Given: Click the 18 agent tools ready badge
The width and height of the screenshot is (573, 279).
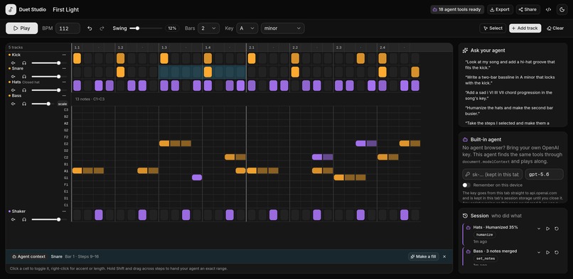Looking at the screenshot, I should [457, 9].
